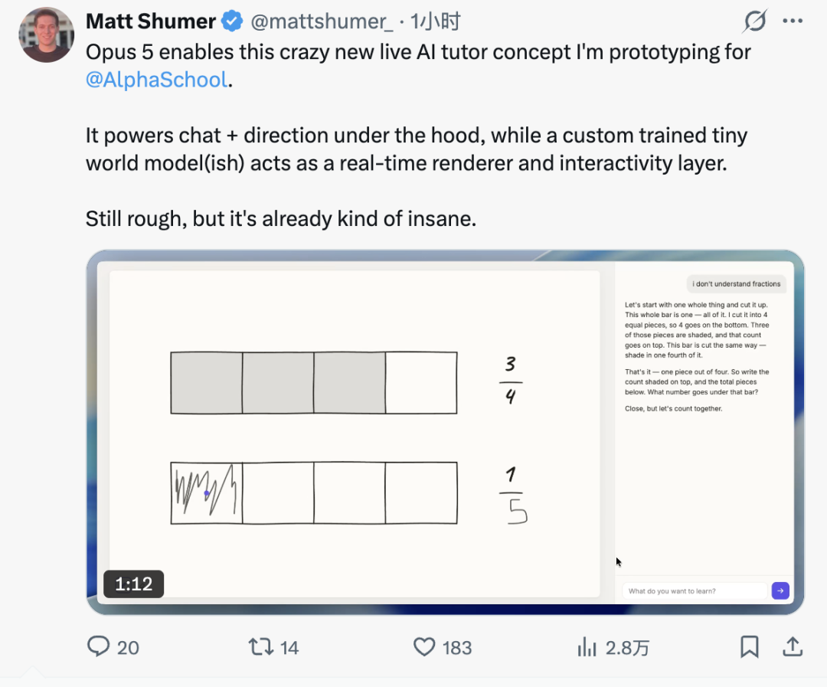The height and width of the screenshot is (687, 827).
Task: Click the 1小时 timestamp
Action: [x=435, y=21]
